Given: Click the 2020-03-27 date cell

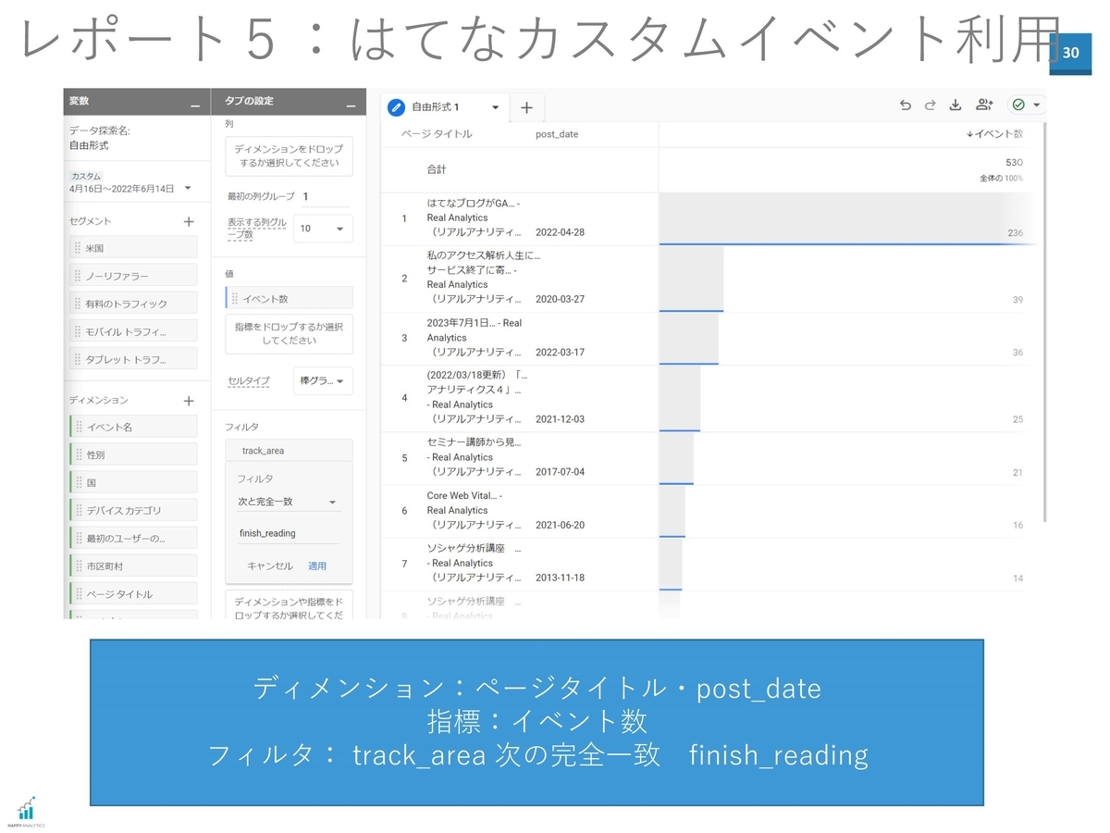Looking at the screenshot, I should 560,299.
